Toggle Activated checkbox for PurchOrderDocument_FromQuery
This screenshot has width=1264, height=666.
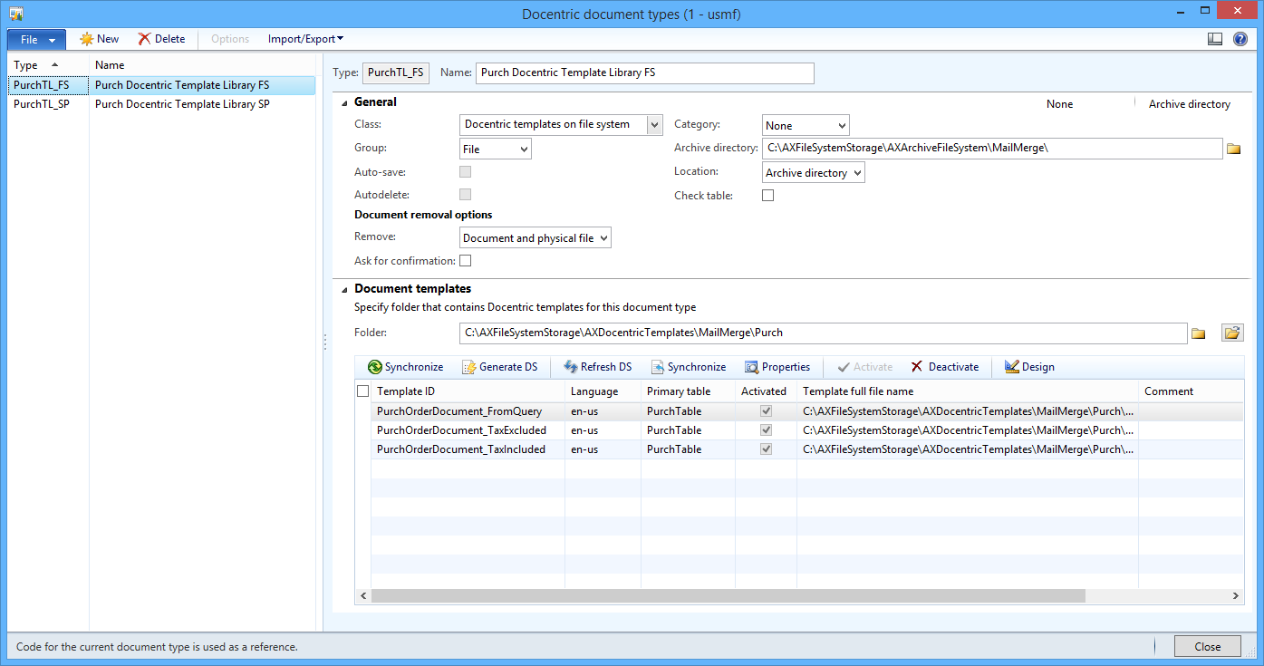tap(767, 411)
